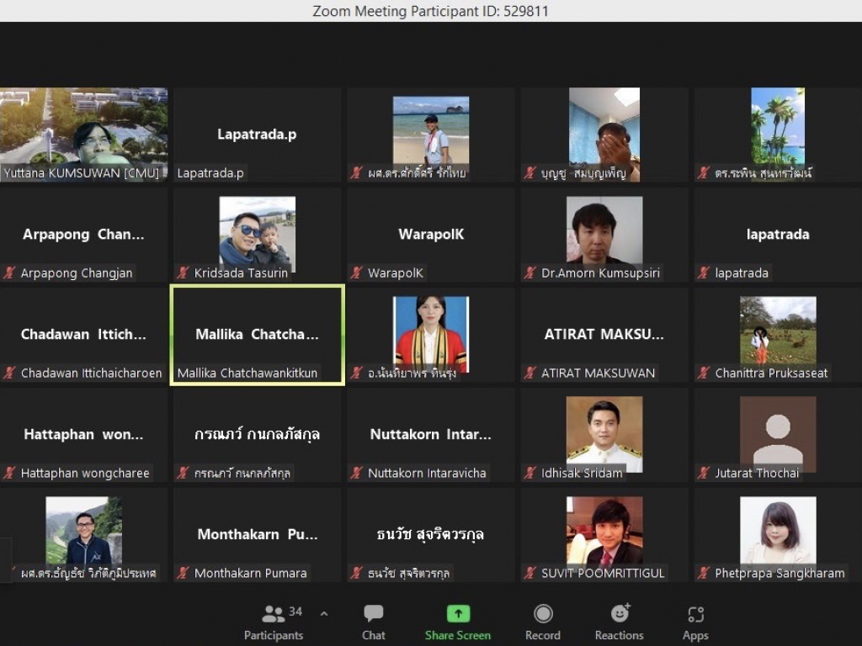Viewport: 862px width, 646px height.
Task: Click Phetprapa Sangkharam's profile photo
Action: click(x=777, y=530)
